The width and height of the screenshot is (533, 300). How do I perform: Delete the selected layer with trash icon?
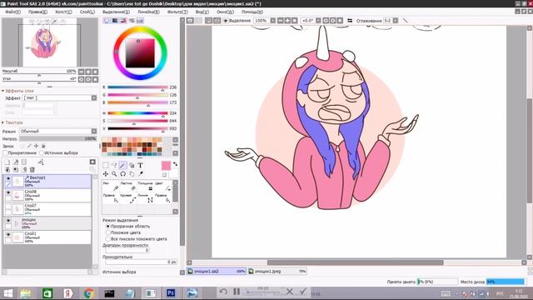[32, 169]
